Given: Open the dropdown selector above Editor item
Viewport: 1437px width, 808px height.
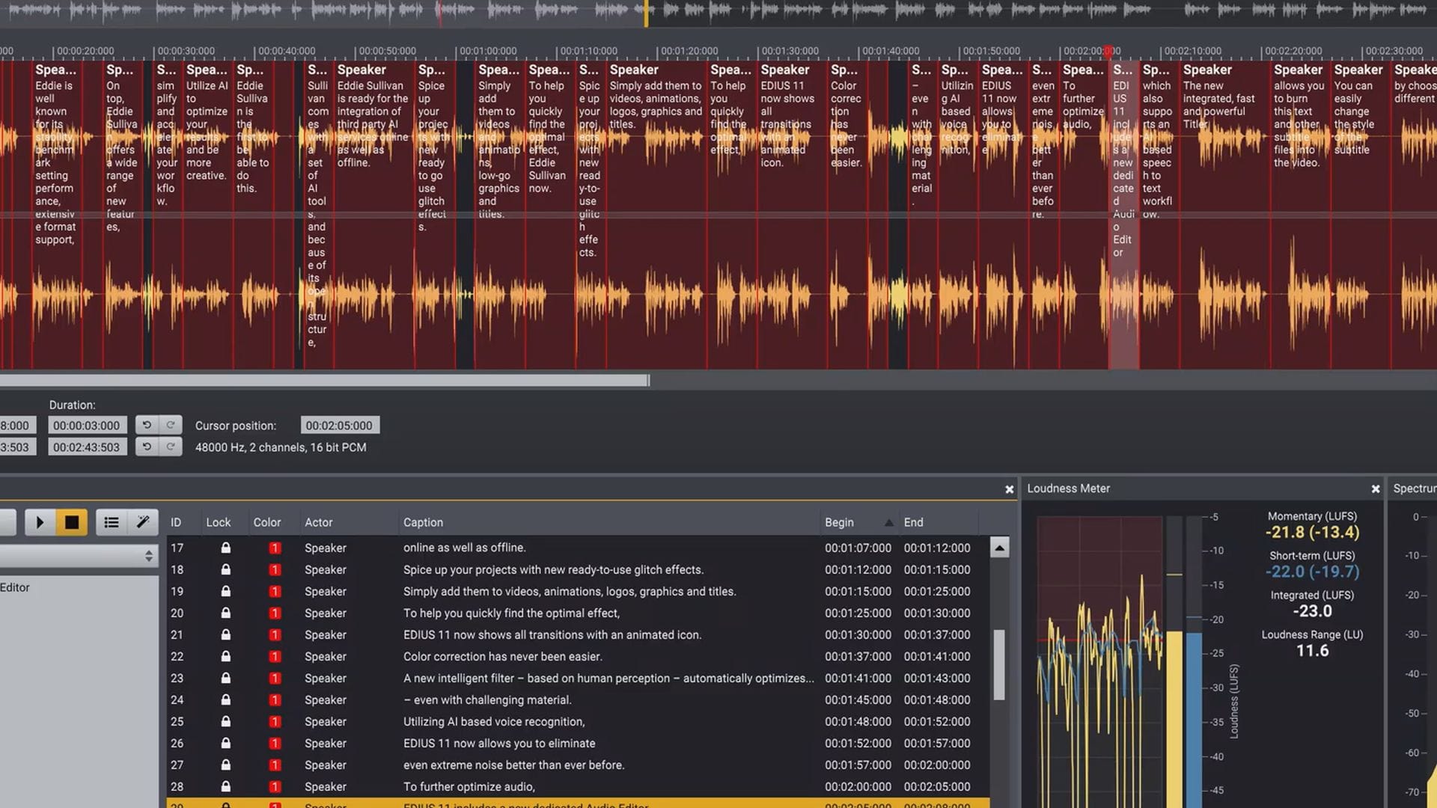Looking at the screenshot, I should pyautogui.click(x=79, y=556).
